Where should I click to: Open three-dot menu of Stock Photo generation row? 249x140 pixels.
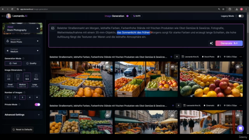[x=240, y=57]
